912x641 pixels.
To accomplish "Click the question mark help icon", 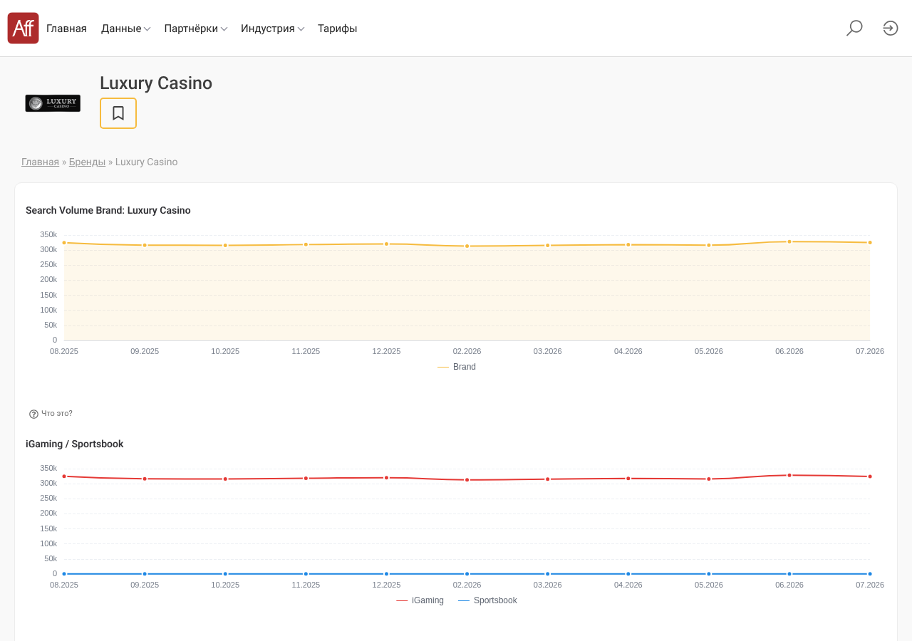I will click(33, 414).
